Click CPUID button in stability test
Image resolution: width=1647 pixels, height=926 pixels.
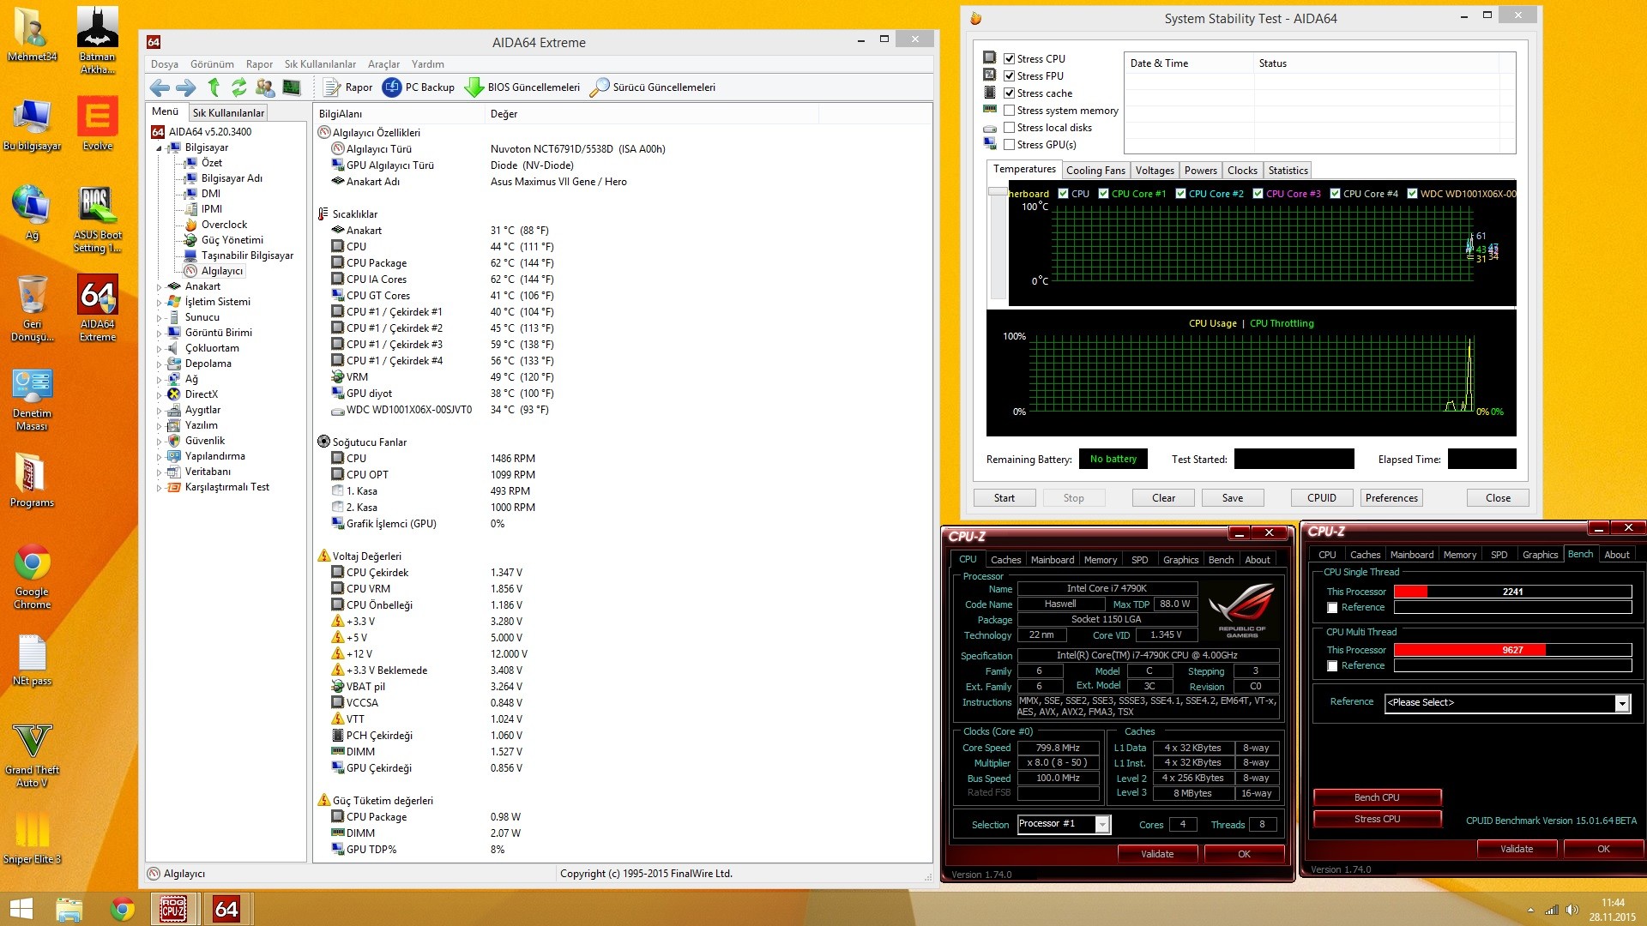pos(1322,498)
